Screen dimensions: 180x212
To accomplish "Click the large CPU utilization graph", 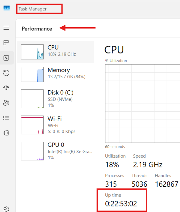I will (142, 103).
